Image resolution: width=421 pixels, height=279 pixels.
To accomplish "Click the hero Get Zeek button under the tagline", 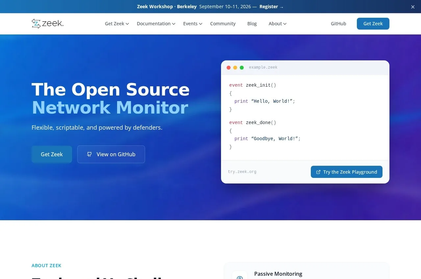I will (52, 154).
